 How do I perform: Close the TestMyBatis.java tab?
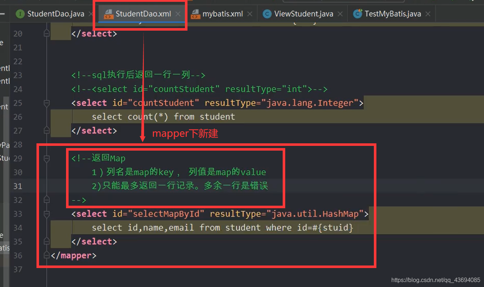(428, 14)
